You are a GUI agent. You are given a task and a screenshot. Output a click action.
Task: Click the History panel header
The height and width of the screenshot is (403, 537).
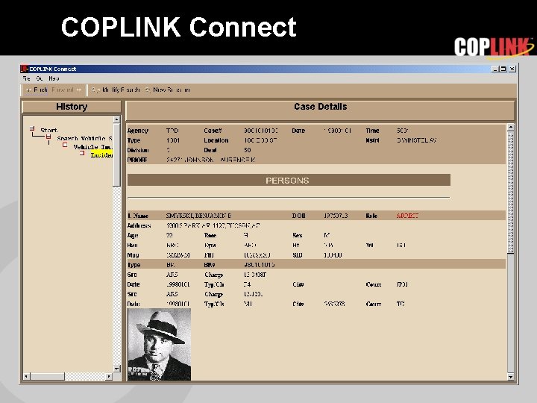72,107
